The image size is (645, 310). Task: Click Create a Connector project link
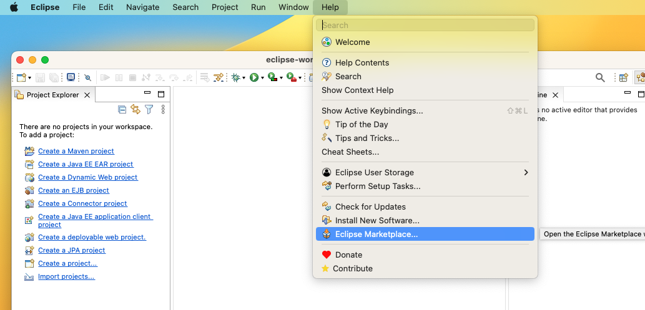click(82, 203)
